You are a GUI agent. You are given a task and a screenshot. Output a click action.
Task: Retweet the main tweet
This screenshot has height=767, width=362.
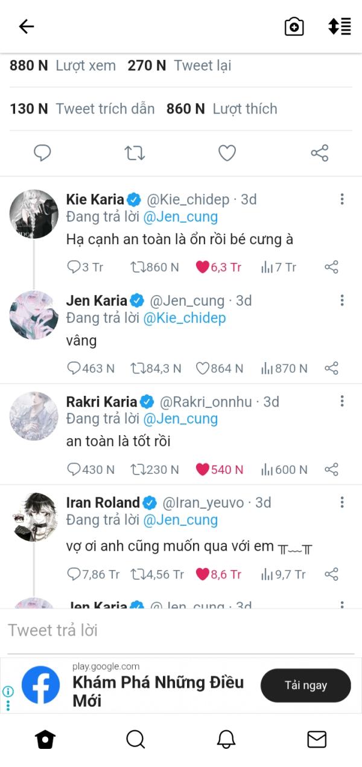pos(135,154)
